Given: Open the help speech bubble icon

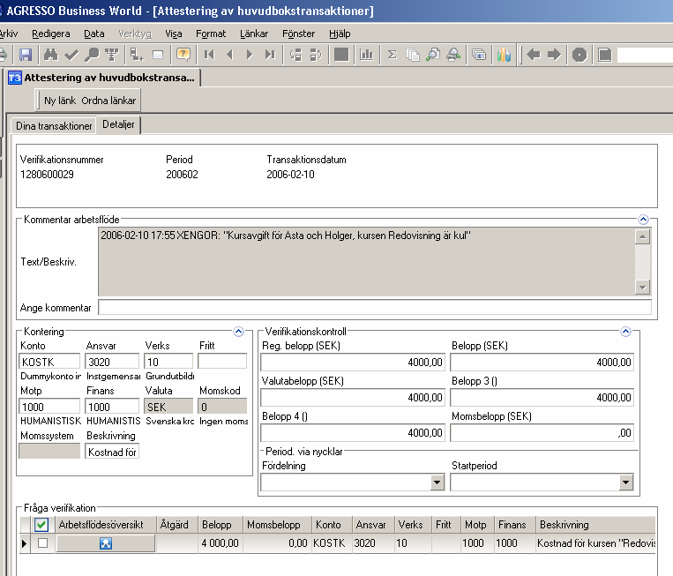Looking at the screenshot, I should pyautogui.click(x=183, y=55).
